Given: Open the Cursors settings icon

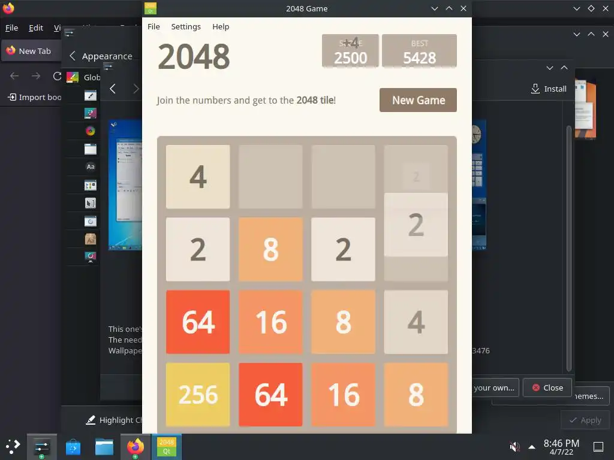Looking at the screenshot, I should pyautogui.click(x=91, y=203).
